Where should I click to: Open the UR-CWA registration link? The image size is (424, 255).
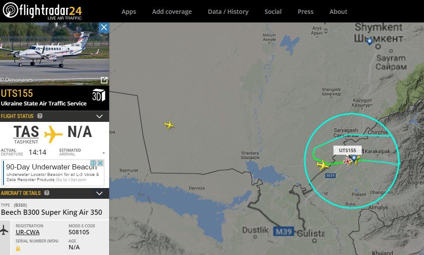pos(28,232)
